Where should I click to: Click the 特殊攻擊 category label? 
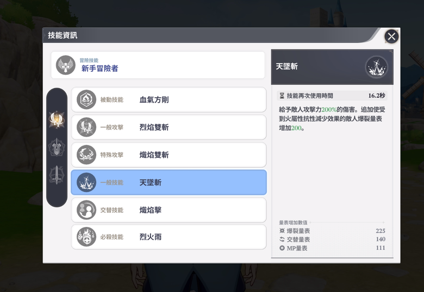click(111, 155)
